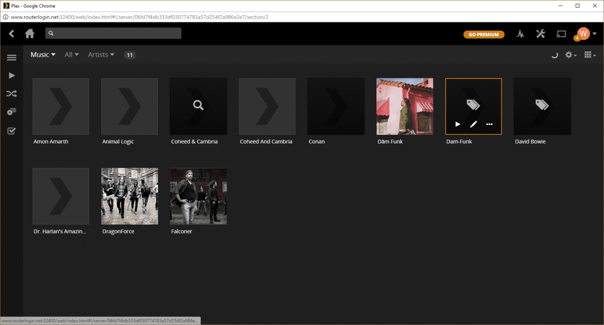Viewport: 604px width, 325px height.
Task: Open the Coheed And Cambria thumbnail
Action: 267,106
